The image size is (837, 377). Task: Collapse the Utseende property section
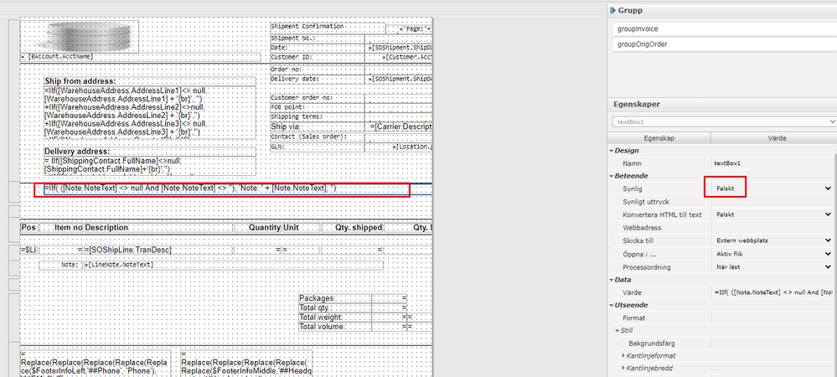(612, 305)
